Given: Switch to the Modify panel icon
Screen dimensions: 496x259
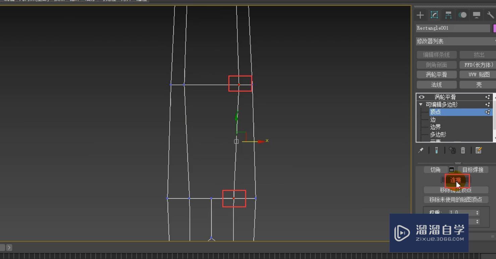Looking at the screenshot, I should pos(434,15).
